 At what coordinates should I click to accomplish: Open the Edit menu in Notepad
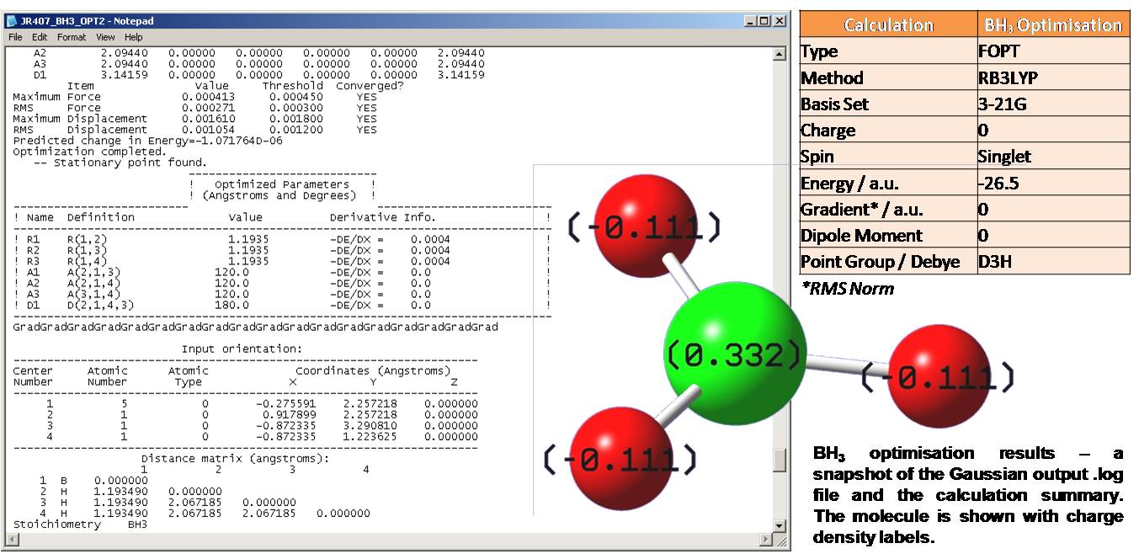click(40, 37)
